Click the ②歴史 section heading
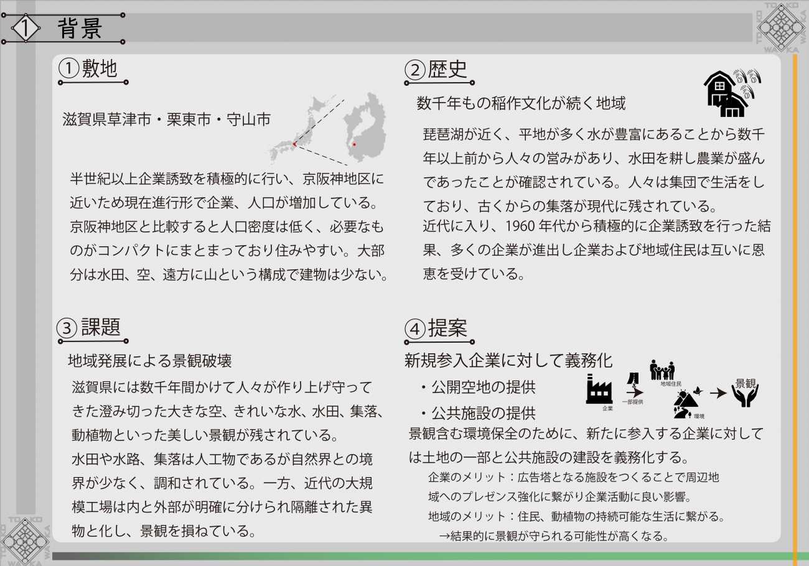The image size is (809, 566). [x=436, y=70]
